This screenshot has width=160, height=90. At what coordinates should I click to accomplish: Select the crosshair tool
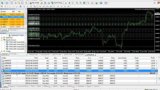5,6
